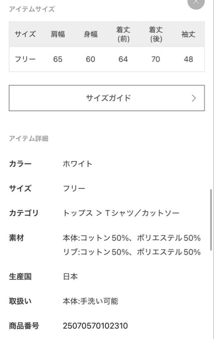Screen dimensions: 214x339
Task: Click the 着丈(前) column header
Action: pos(123,35)
